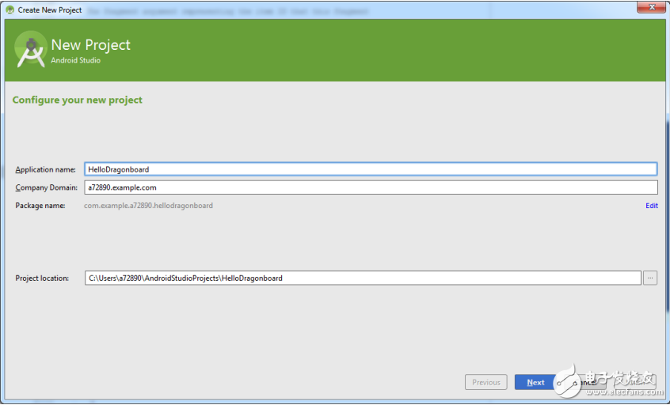Open the project location browse (...) button
Image resolution: width=670 pixels, height=405 pixels.
click(649, 278)
